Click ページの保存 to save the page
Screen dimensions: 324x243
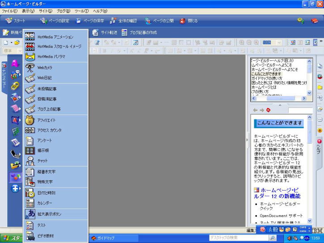click(x=90, y=21)
